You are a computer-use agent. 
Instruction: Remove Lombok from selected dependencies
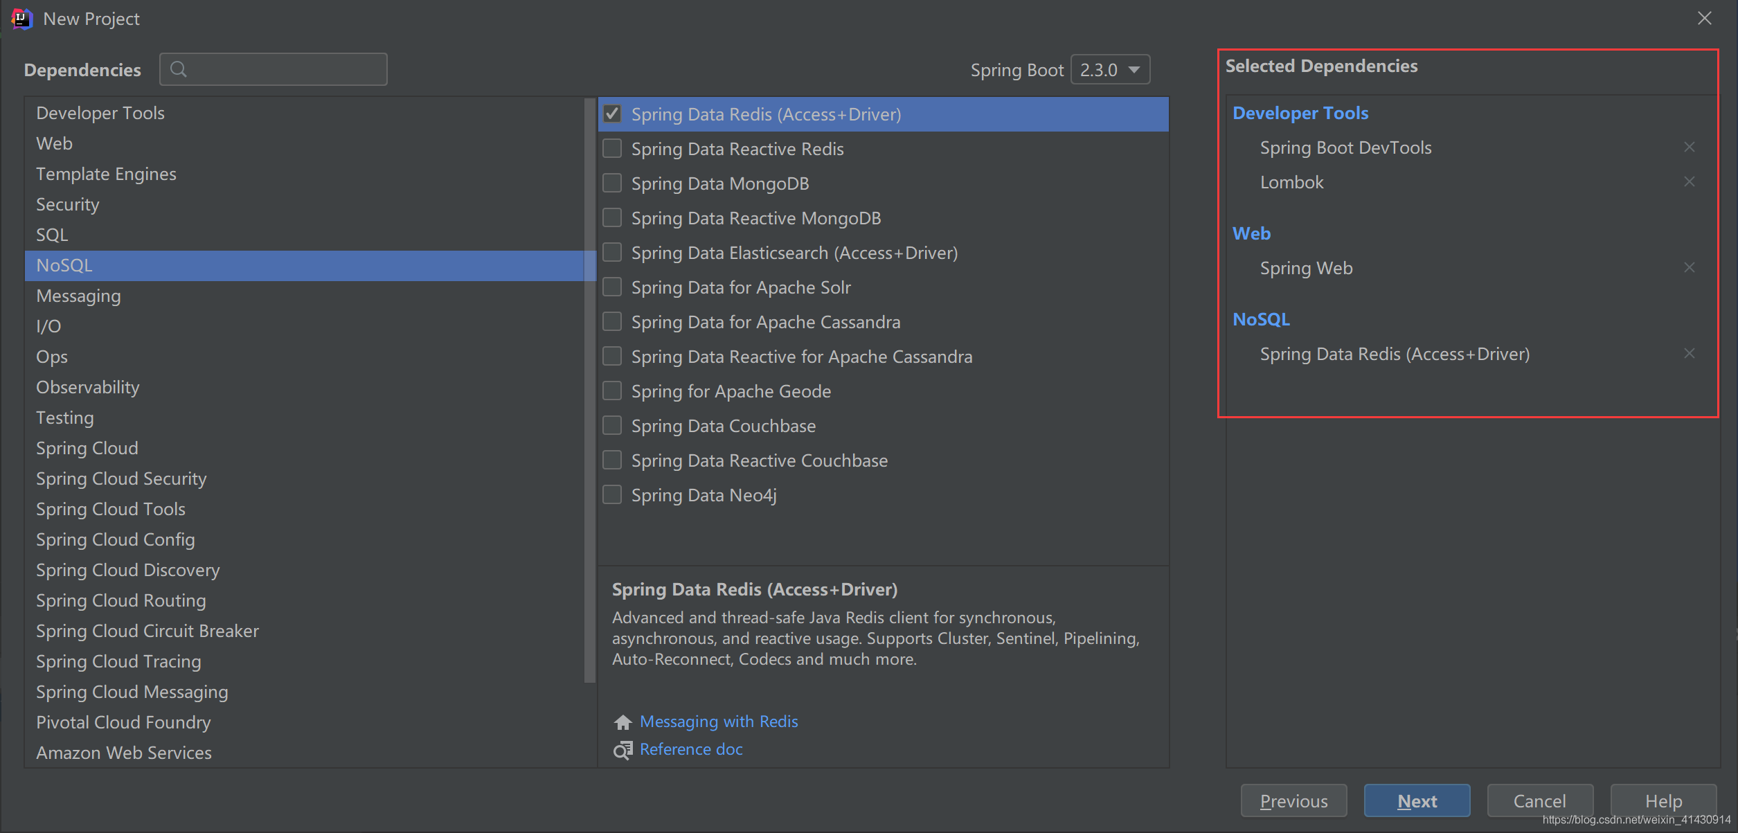(1690, 181)
